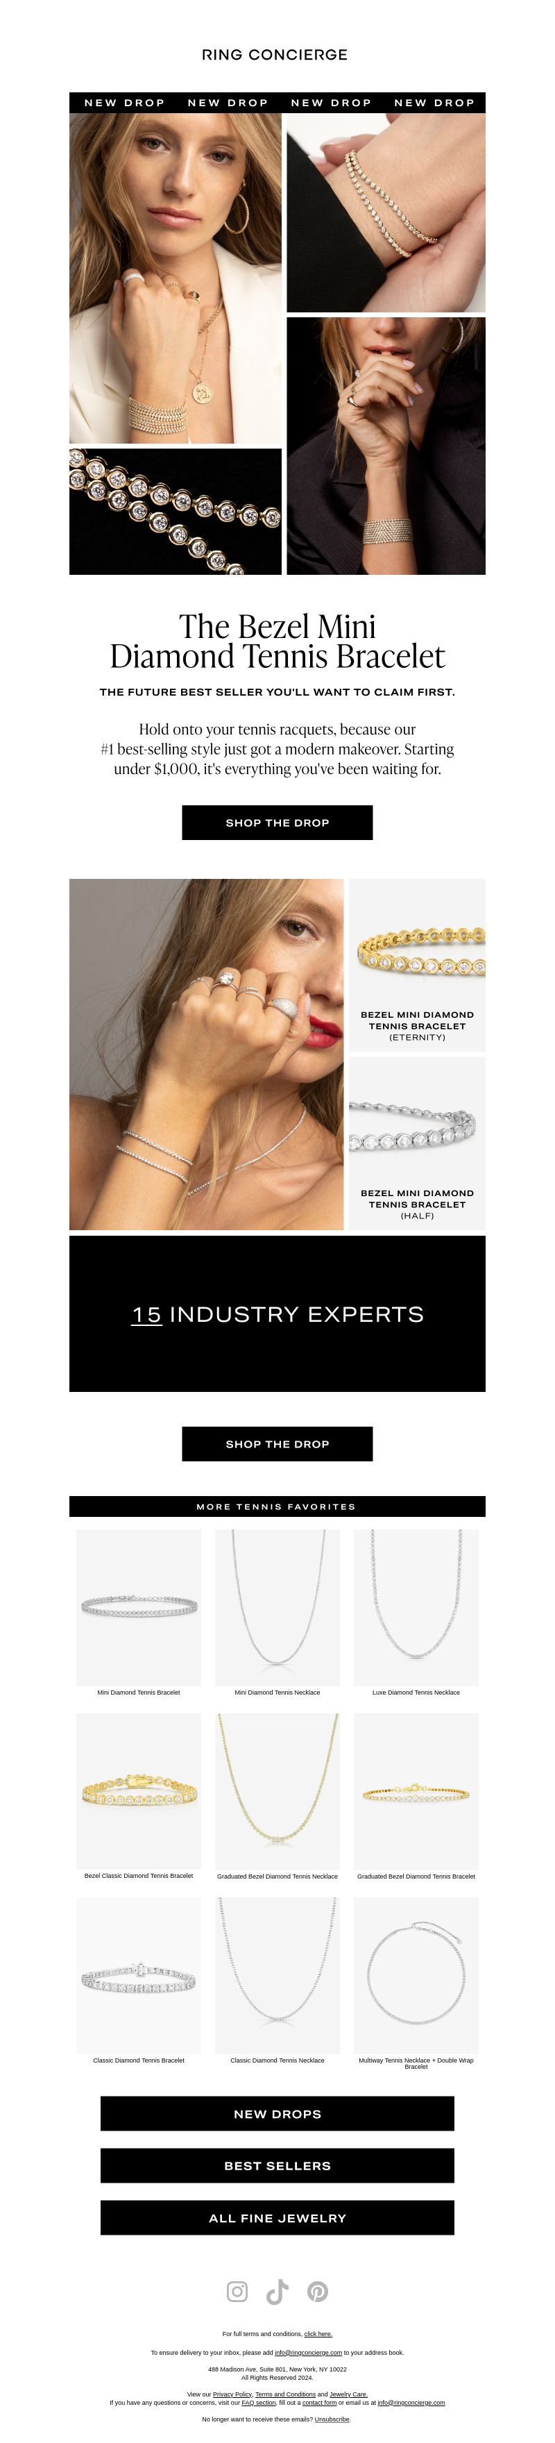Open the New Drops button
Screen dimensions: 555x2443
(277, 2113)
